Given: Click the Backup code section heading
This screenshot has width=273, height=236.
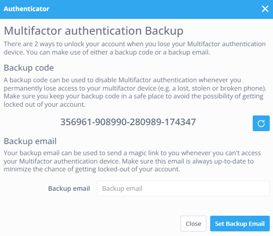Looking at the screenshot, I should [29, 68].
